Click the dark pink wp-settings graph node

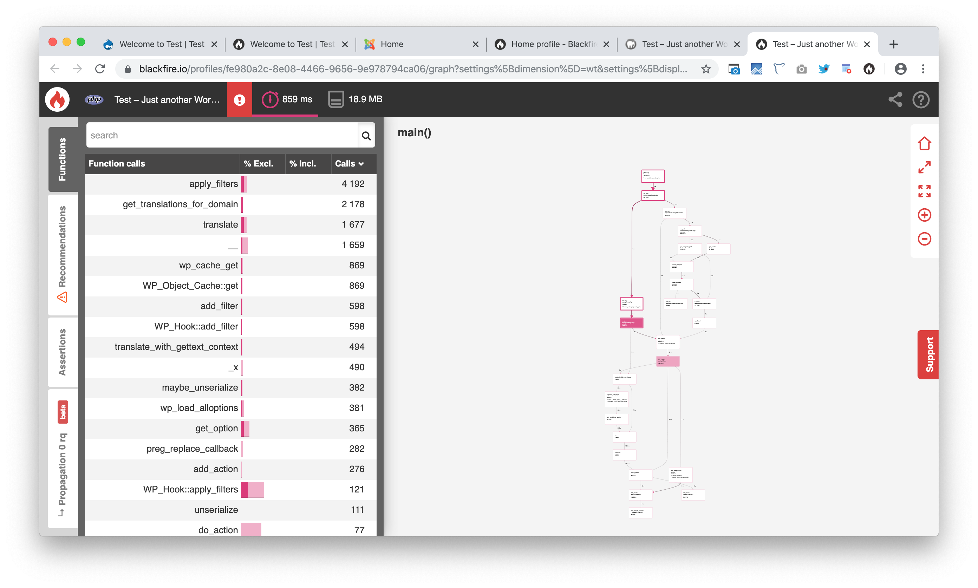point(631,323)
